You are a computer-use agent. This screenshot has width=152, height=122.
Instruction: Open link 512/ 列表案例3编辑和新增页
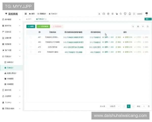(73, 37)
